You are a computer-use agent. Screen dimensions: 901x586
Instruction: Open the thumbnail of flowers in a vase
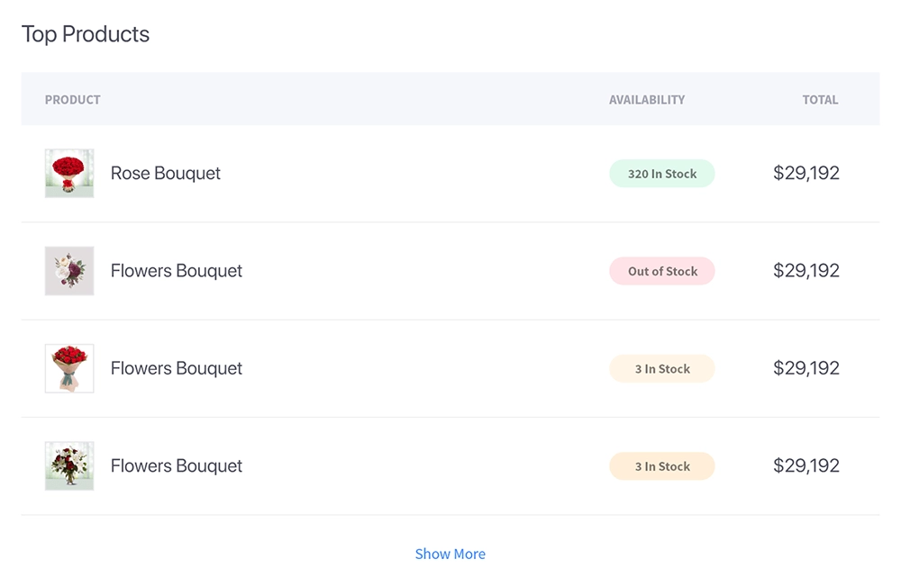pos(69,465)
